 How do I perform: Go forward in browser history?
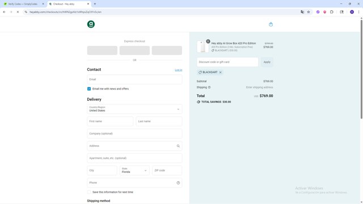pos(11,12)
